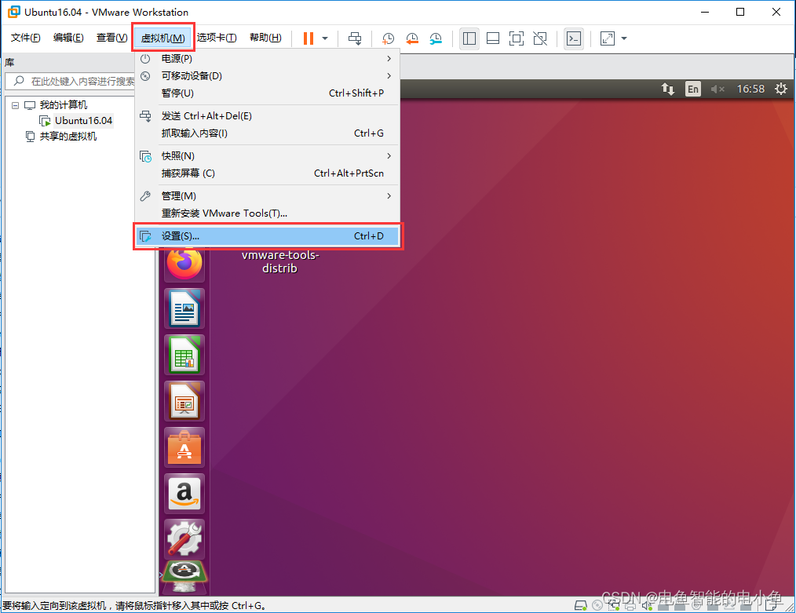
Task: Click the hard disk status bar icon
Action: 580,604
